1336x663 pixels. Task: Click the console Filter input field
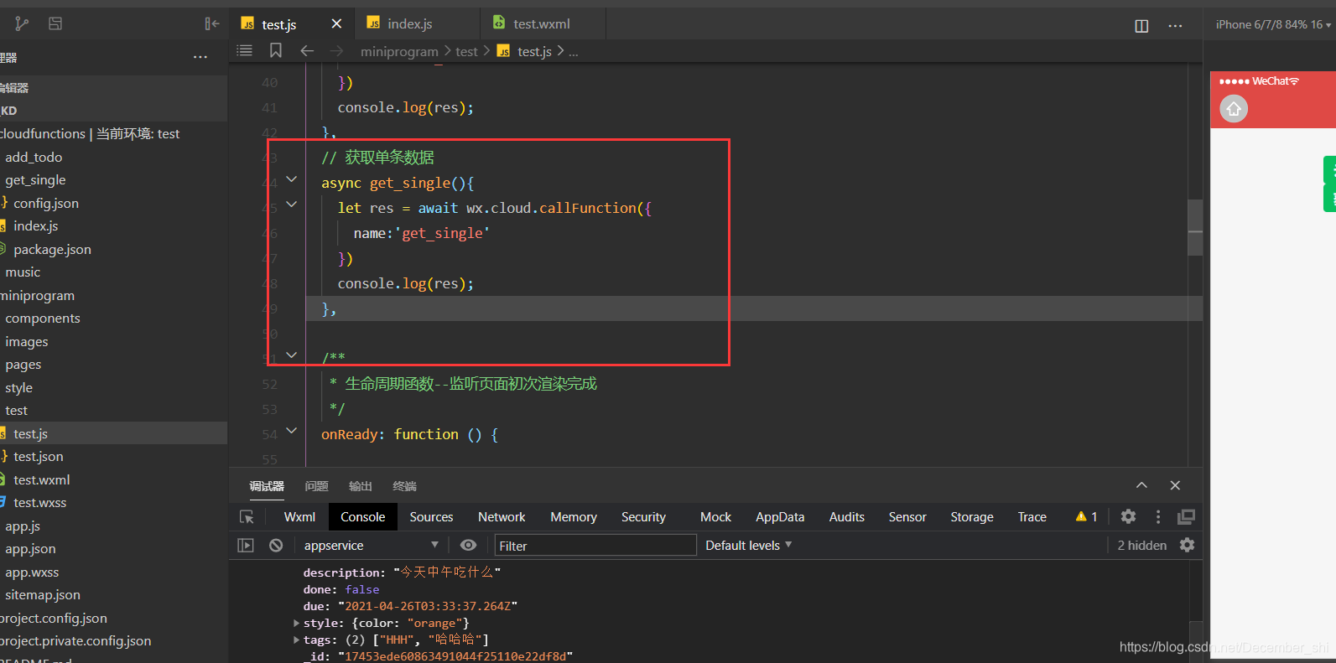coord(595,545)
